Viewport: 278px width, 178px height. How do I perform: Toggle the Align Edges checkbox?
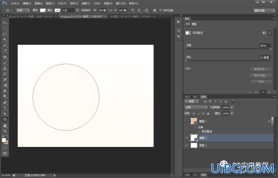(x=160, y=10)
